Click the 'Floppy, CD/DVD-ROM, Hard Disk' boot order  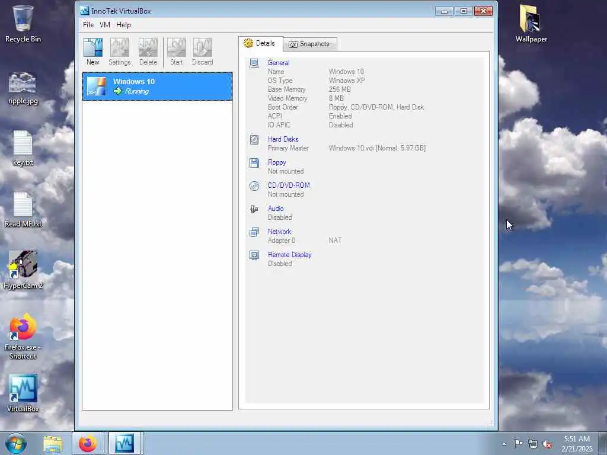[x=376, y=107]
